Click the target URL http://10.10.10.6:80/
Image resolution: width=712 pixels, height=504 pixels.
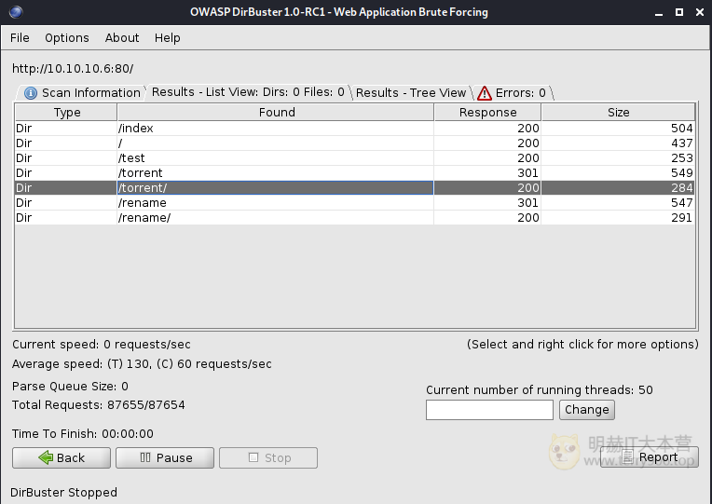[x=73, y=69]
